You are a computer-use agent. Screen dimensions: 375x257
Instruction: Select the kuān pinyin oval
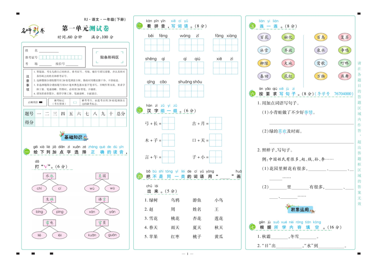click(x=92, y=235)
